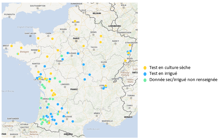
Task: Click the yellow marker on Amiens
Action: point(75,21)
